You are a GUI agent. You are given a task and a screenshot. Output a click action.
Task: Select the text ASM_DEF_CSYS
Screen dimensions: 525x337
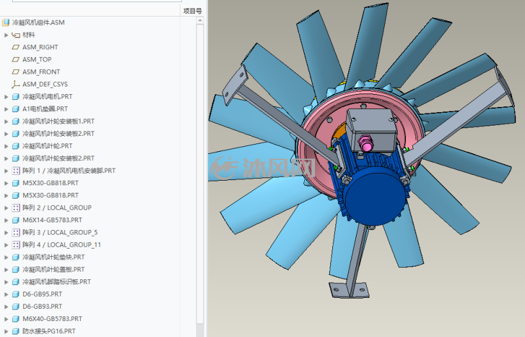tap(45, 85)
